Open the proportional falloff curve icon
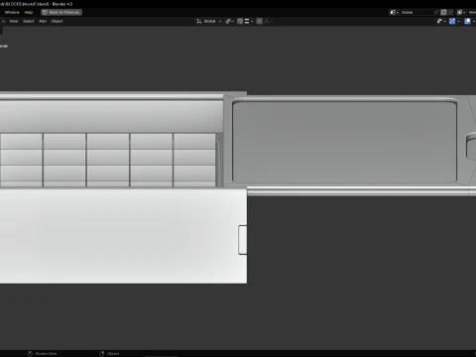 pyautogui.click(x=268, y=21)
